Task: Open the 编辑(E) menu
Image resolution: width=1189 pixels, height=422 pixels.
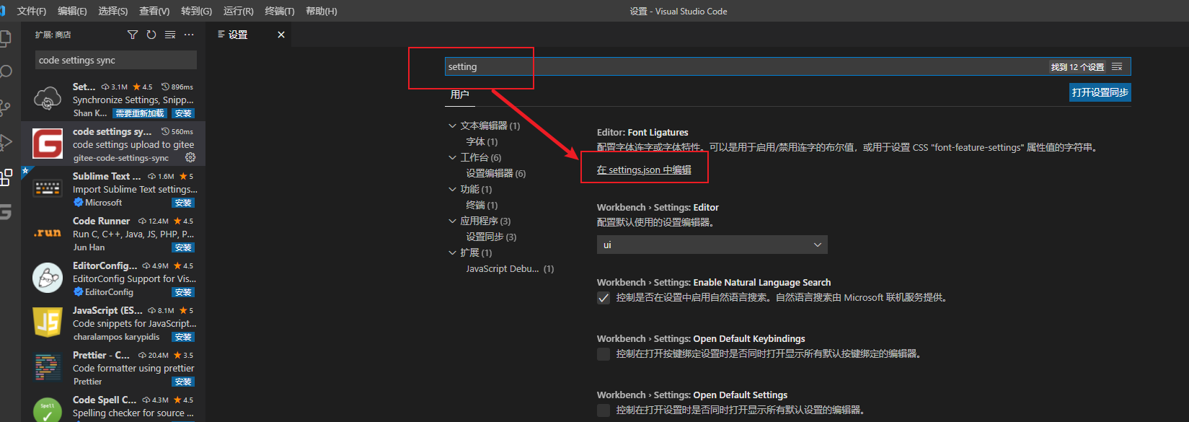Action: [72, 11]
